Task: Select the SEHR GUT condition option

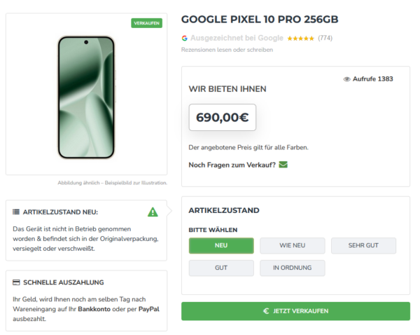Action: coord(363,245)
